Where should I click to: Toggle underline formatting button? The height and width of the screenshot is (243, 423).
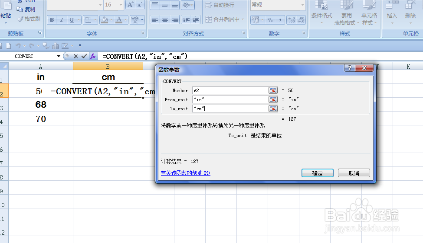click(x=72, y=20)
